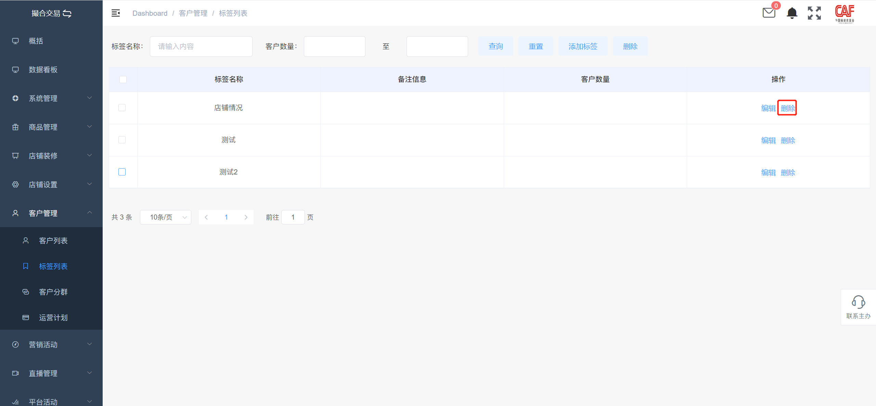This screenshot has width=876, height=406.
Task: Collapse the 客户管理 menu chevron
Action: [90, 213]
